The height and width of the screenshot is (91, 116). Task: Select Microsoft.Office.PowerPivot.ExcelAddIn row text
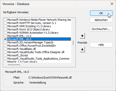pos(32,46)
